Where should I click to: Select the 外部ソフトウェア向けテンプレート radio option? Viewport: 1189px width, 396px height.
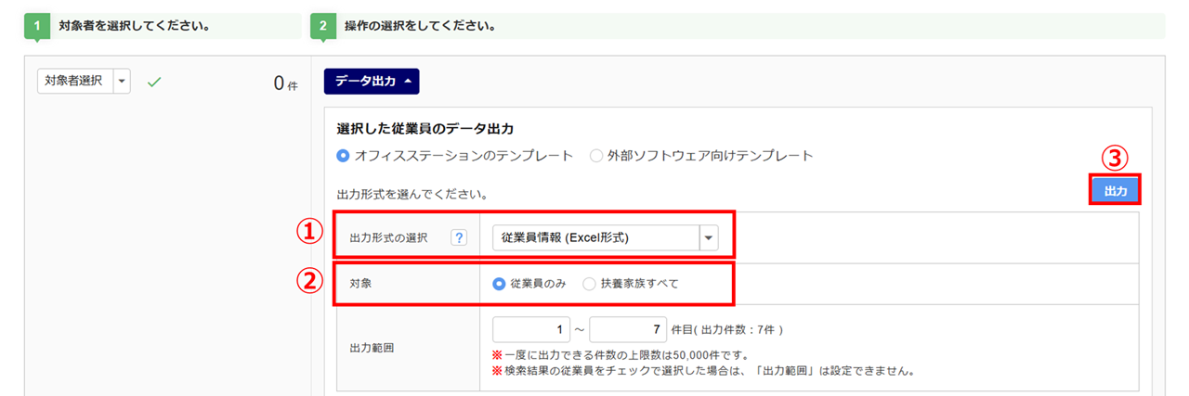click(595, 156)
